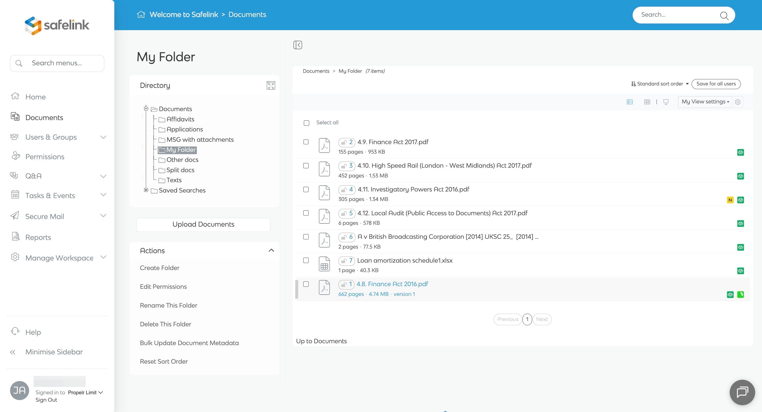Expand the Directory panel to fullscreen
Image resolution: width=762 pixels, height=412 pixels.
[271, 85]
